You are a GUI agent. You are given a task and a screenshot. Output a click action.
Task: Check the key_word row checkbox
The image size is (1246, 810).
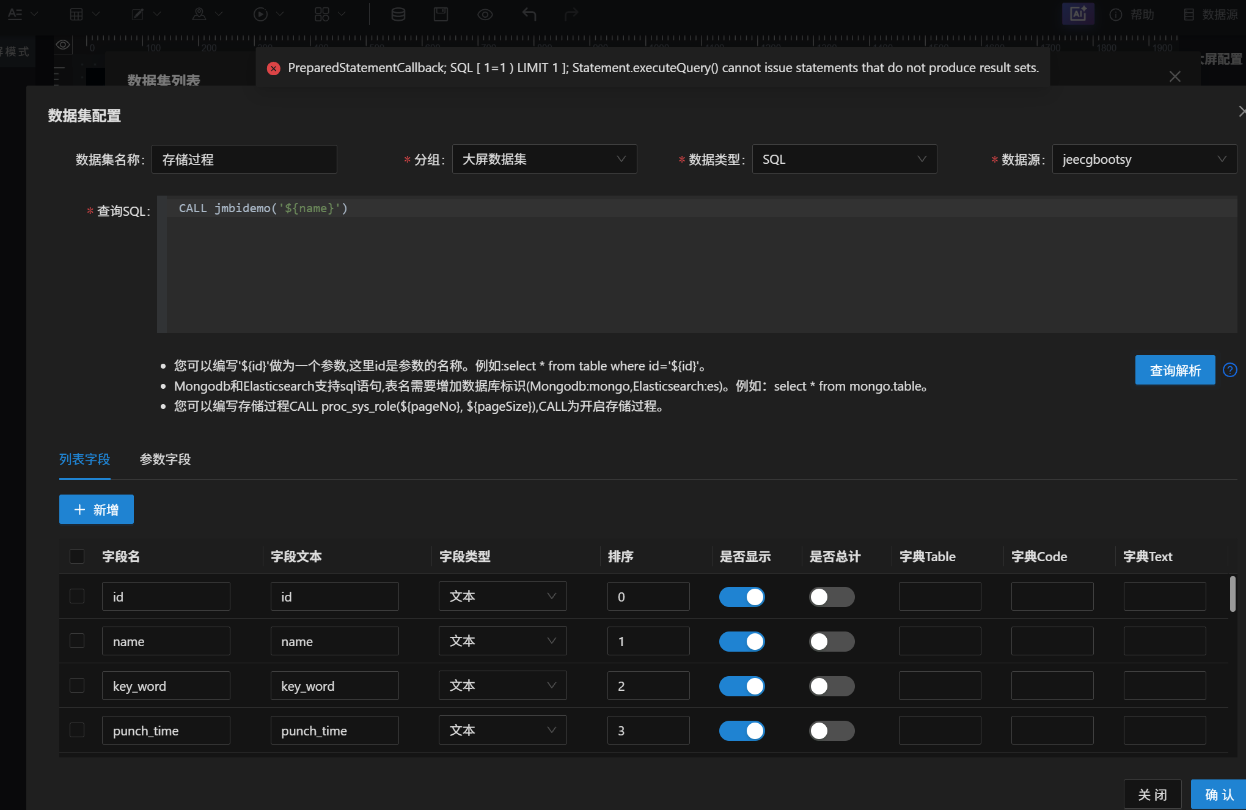click(77, 685)
